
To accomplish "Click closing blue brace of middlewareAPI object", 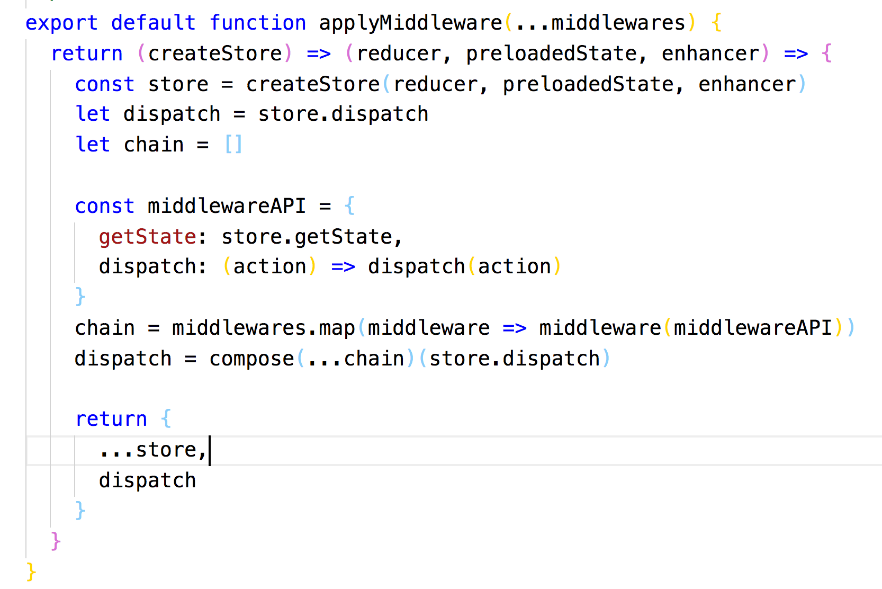I will (80, 297).
